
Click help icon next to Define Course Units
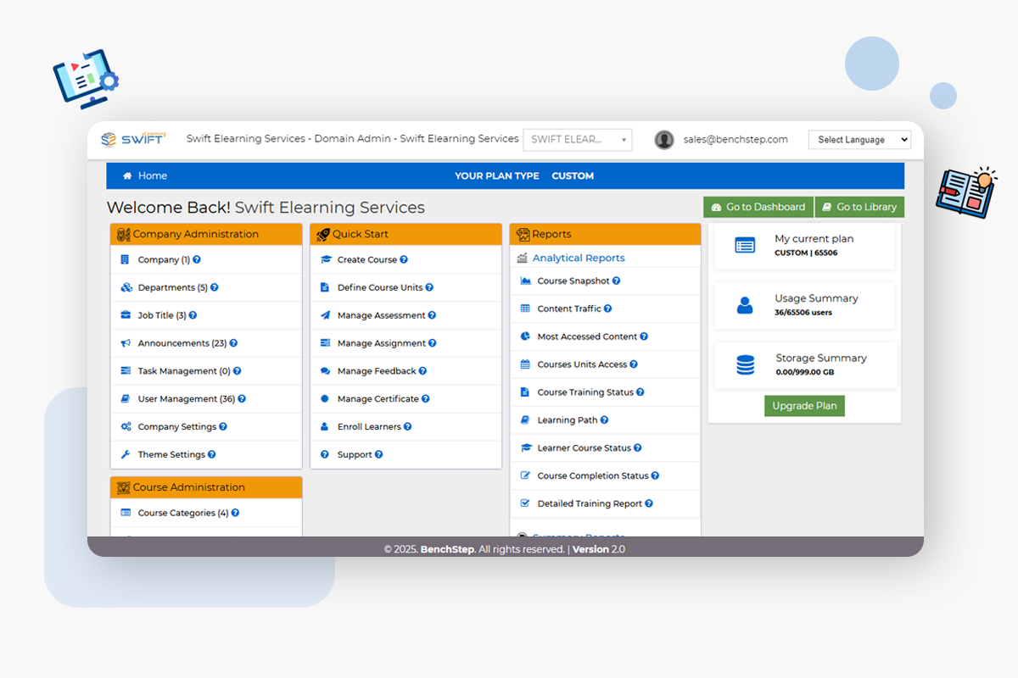tap(430, 288)
